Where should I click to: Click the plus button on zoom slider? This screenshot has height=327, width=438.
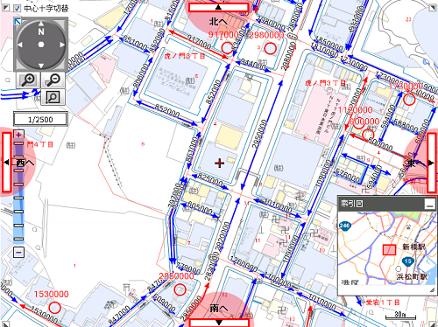(18, 135)
